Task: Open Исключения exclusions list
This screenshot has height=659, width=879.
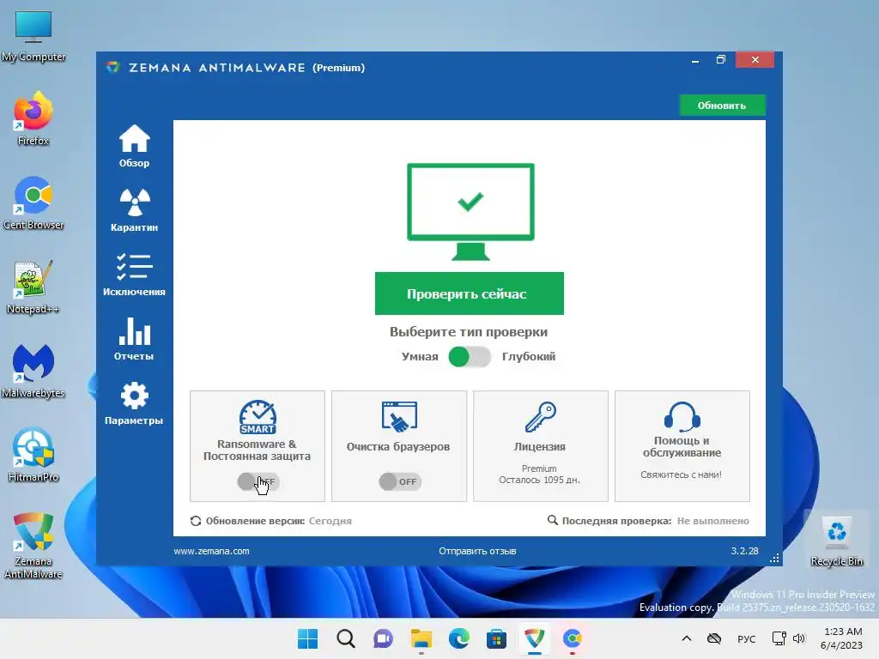Action: (x=134, y=275)
